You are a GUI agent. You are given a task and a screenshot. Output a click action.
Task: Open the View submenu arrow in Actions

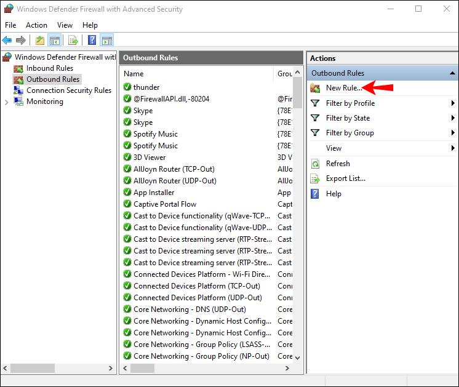[453, 148]
